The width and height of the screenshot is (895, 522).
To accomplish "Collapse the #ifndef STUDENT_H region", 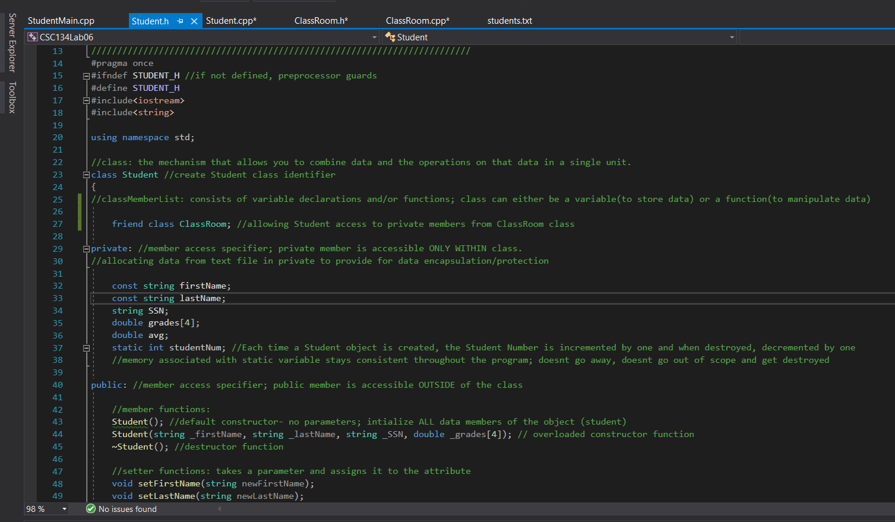I will click(x=86, y=76).
